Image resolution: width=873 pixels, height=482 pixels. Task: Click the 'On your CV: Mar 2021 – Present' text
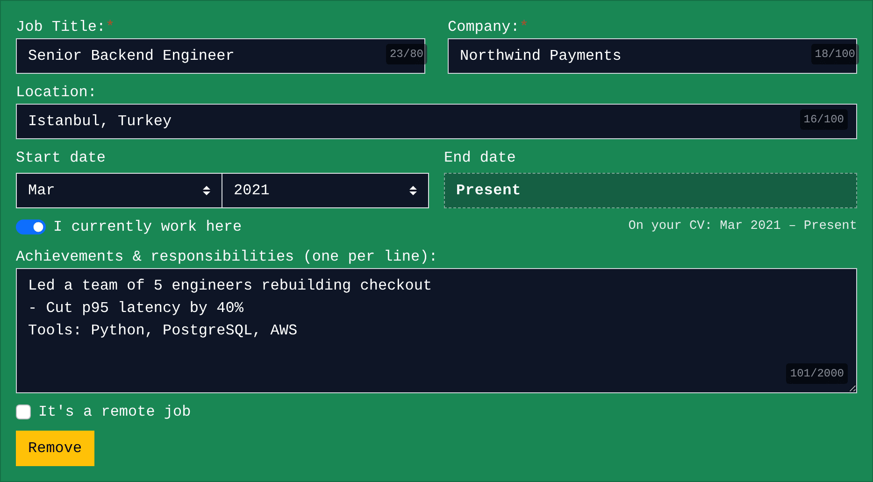point(742,225)
